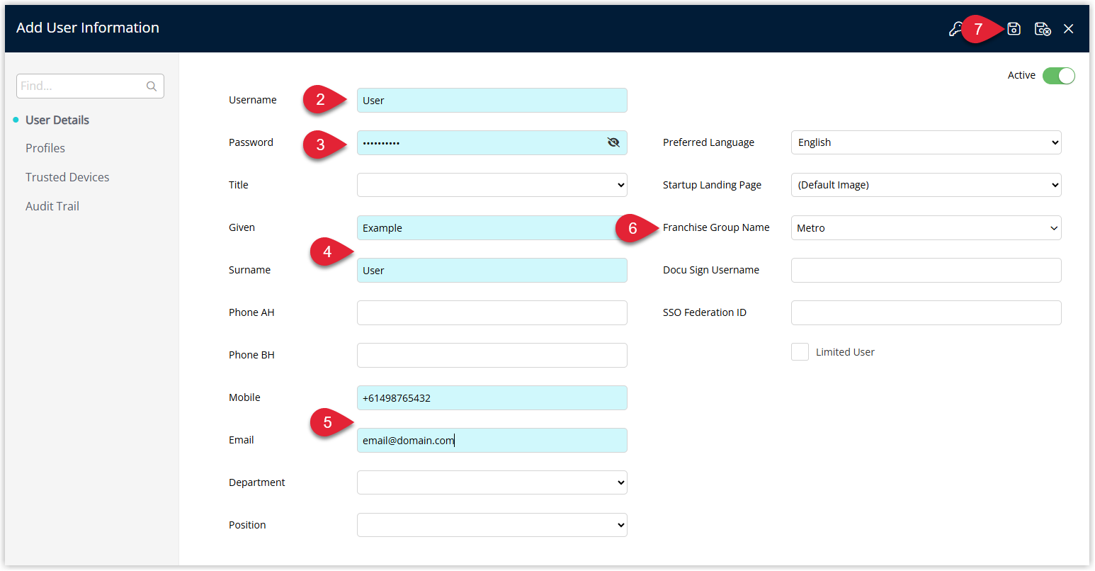Click the magnifier icon in Find box

coord(152,86)
